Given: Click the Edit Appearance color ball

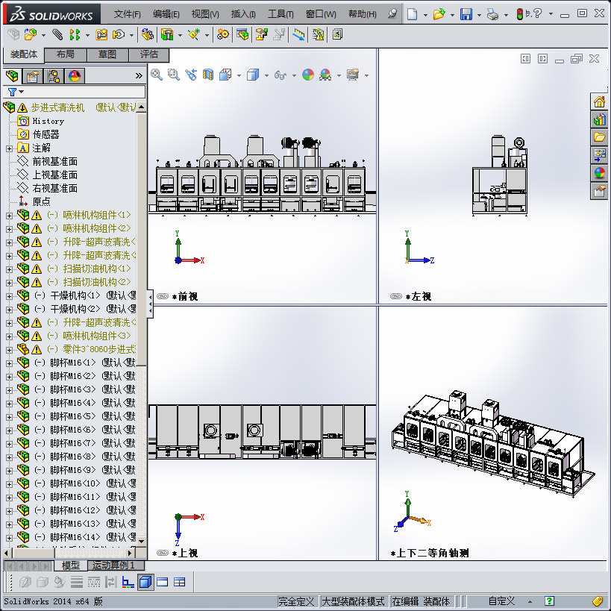Looking at the screenshot, I should pyautogui.click(x=308, y=75).
